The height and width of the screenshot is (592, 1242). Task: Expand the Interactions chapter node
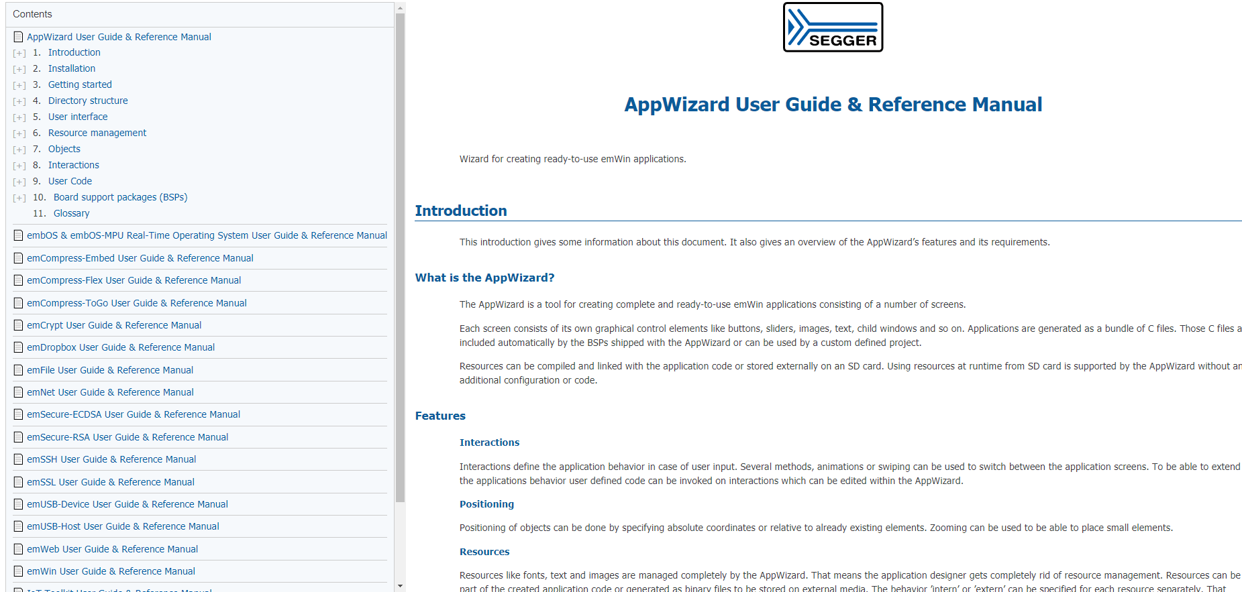(x=19, y=166)
